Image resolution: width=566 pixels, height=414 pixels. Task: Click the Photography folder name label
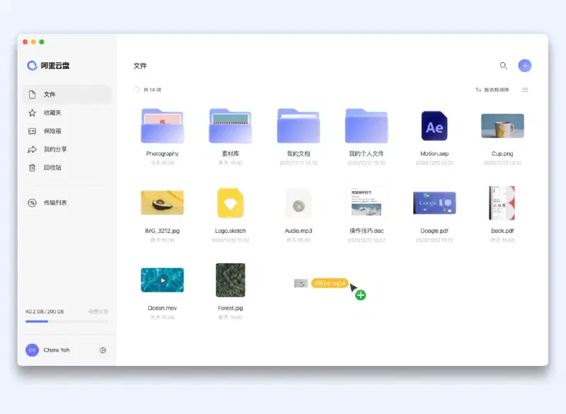(x=163, y=154)
